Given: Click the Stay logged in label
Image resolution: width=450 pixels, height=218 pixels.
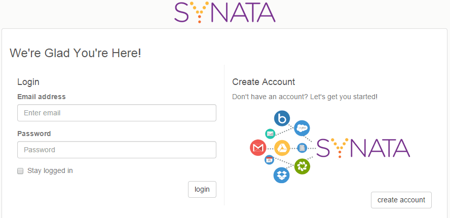Looking at the screenshot, I should [50, 171].
